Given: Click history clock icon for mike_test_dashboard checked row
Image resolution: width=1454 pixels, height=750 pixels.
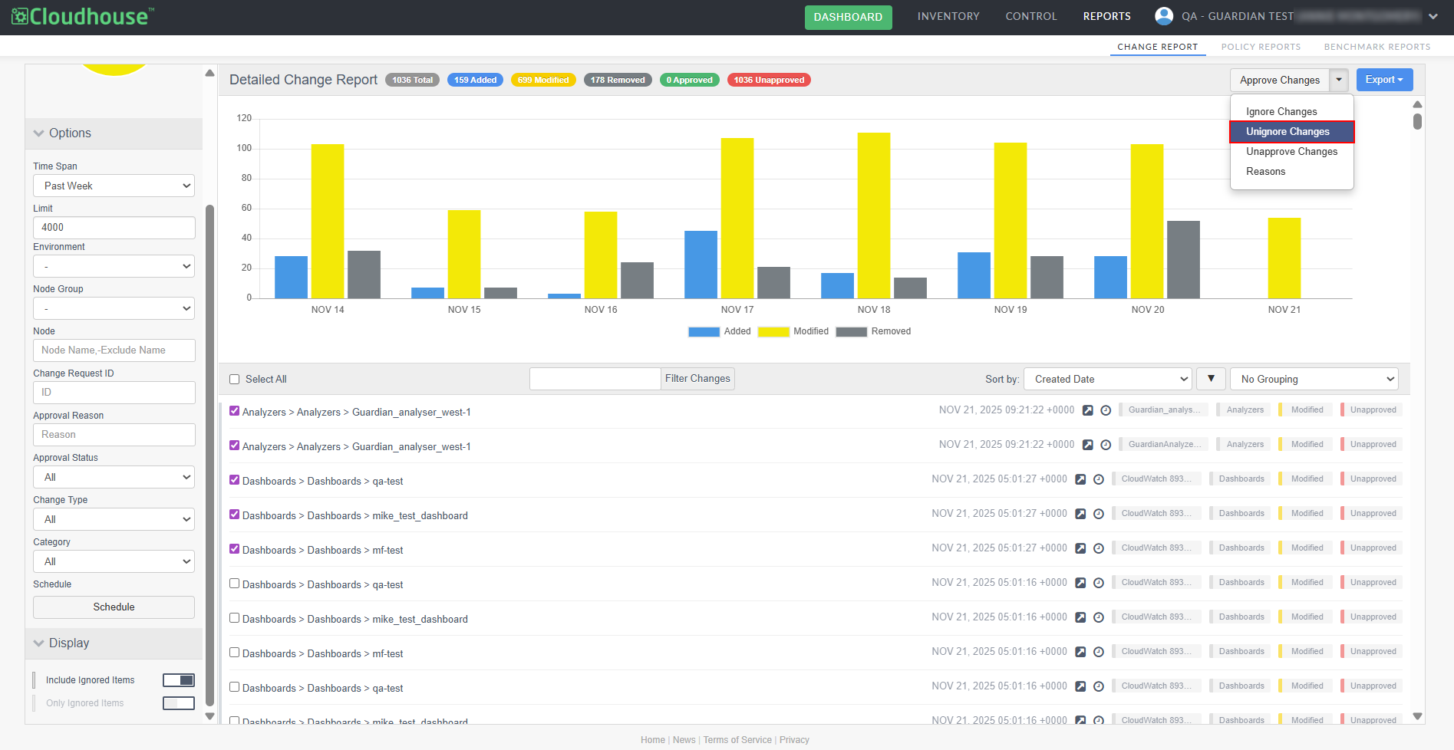Looking at the screenshot, I should 1099,514.
